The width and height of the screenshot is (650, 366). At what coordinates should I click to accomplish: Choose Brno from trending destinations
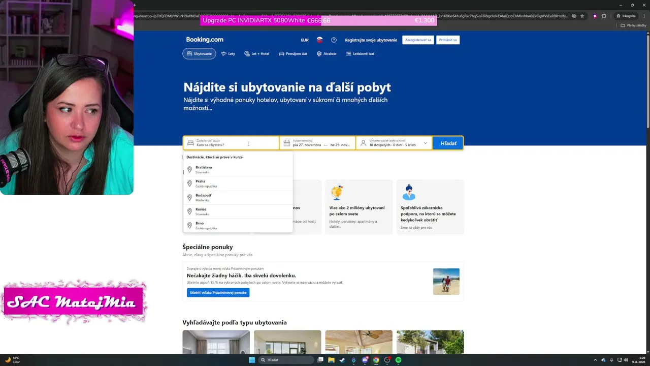(238, 225)
